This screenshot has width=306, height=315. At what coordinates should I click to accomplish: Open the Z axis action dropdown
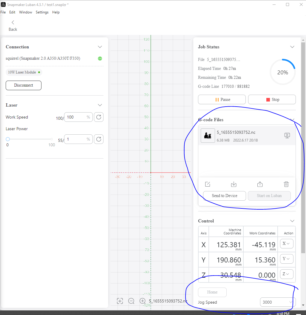click(x=287, y=274)
